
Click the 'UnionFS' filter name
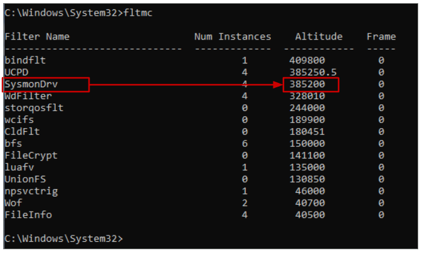[25, 179]
